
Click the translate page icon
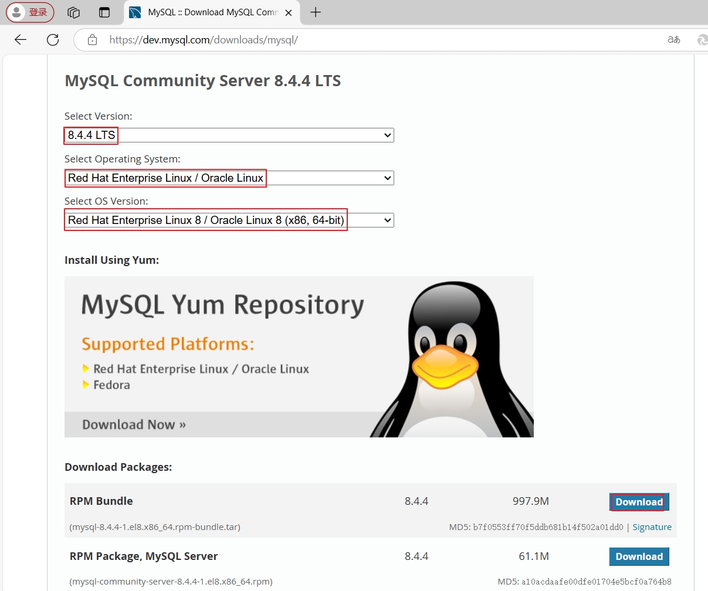coord(674,40)
